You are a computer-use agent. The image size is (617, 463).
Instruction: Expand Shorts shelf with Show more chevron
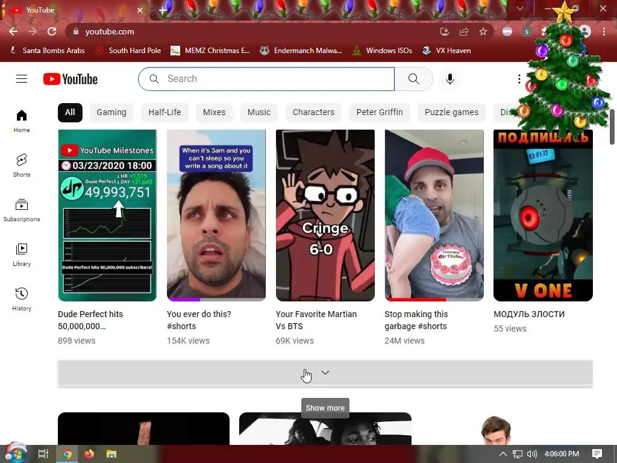(x=325, y=373)
